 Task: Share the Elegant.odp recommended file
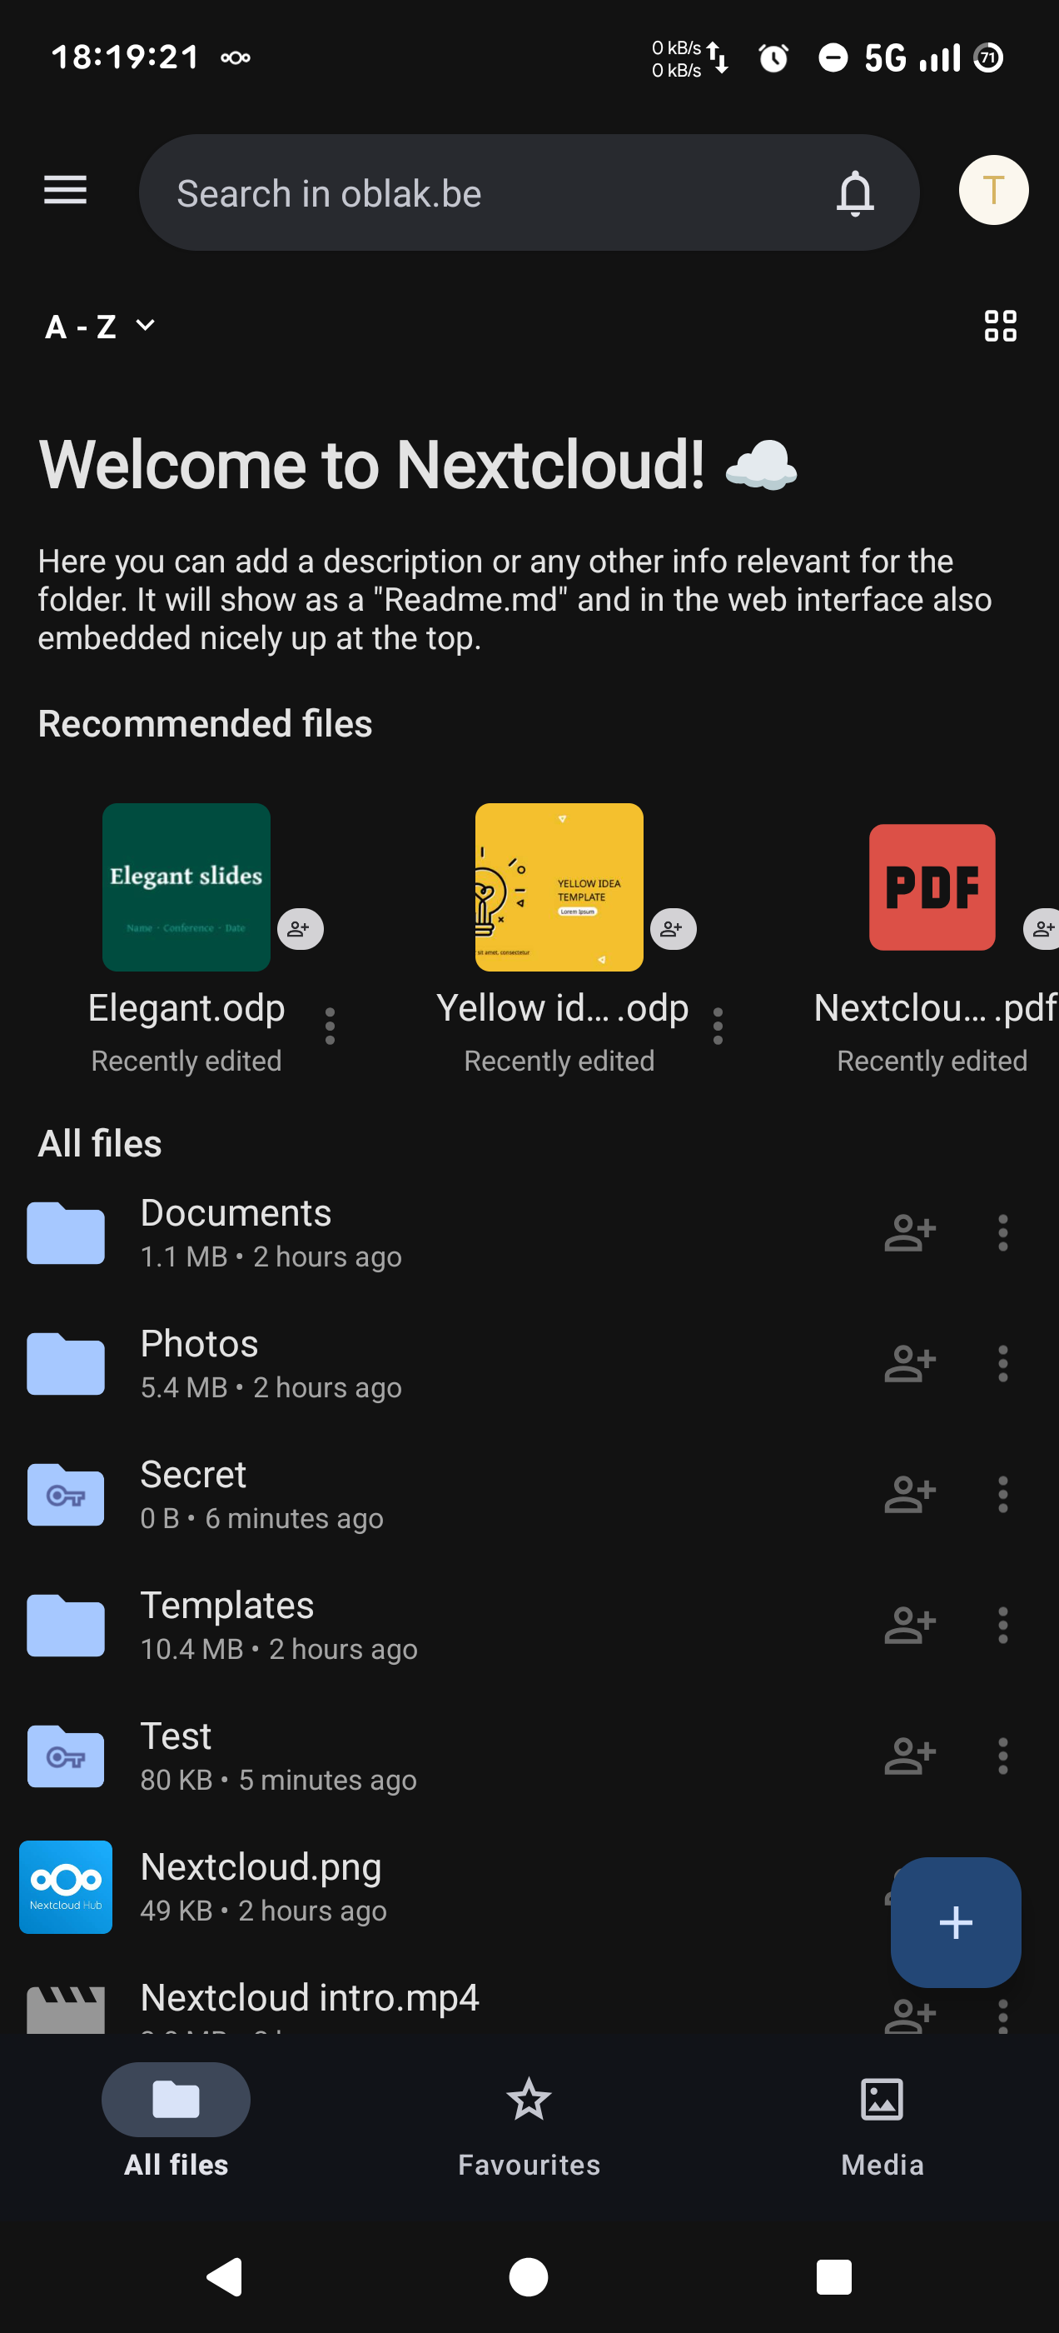pyautogui.click(x=300, y=928)
